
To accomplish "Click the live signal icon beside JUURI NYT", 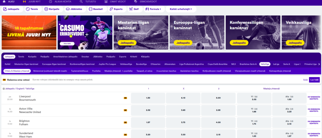I will pyautogui.click(x=25, y=2).
